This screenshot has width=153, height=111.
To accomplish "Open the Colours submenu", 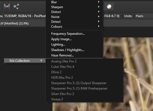I will [x=74, y=27].
